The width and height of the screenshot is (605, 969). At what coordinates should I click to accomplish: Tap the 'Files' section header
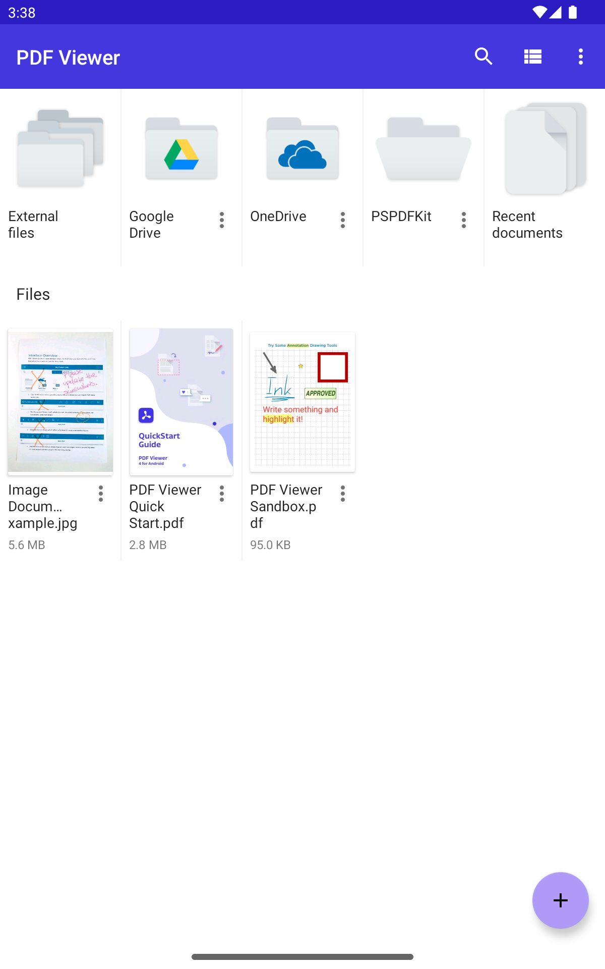click(x=33, y=294)
